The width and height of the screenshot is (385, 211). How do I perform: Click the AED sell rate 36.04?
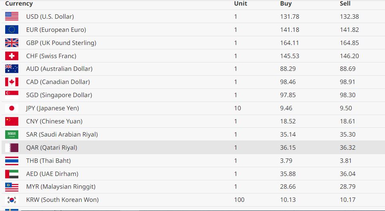(x=347, y=174)
